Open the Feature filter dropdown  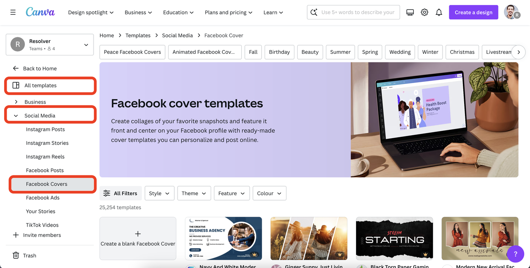(x=232, y=193)
